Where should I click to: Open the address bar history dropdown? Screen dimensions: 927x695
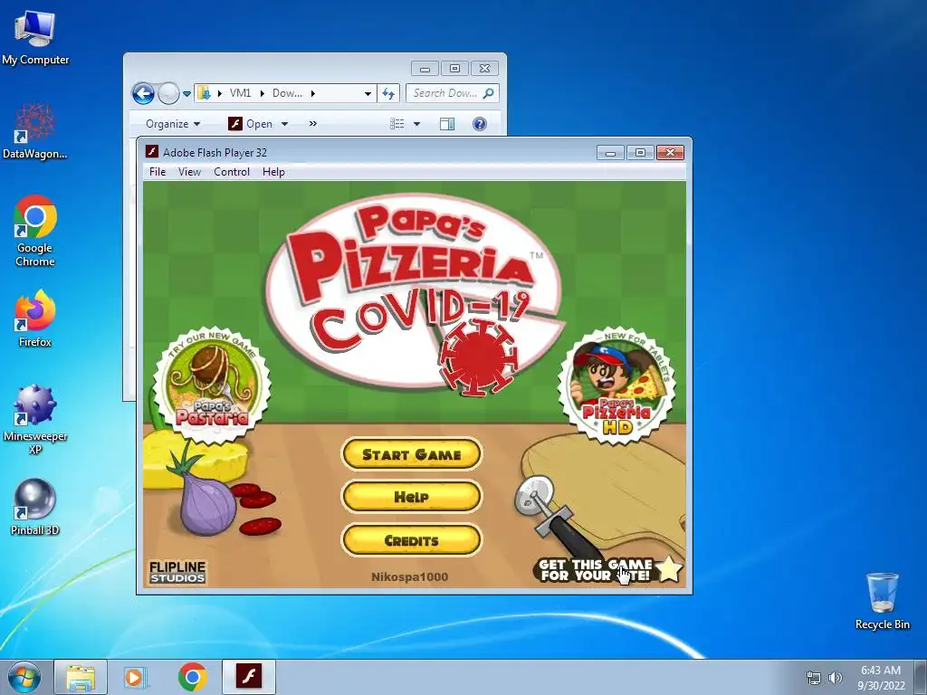[368, 93]
